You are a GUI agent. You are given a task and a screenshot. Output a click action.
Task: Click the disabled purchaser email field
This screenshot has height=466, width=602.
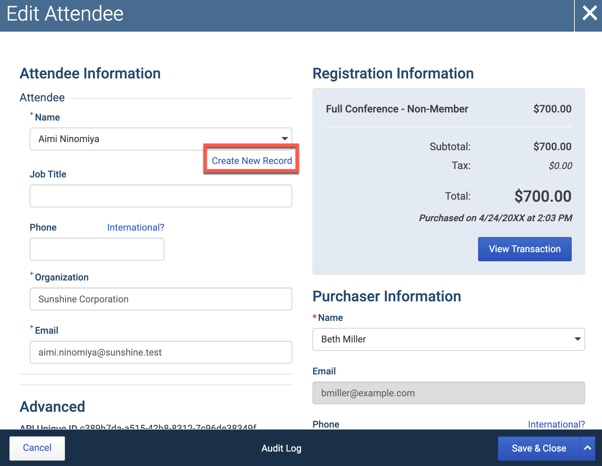click(x=448, y=393)
